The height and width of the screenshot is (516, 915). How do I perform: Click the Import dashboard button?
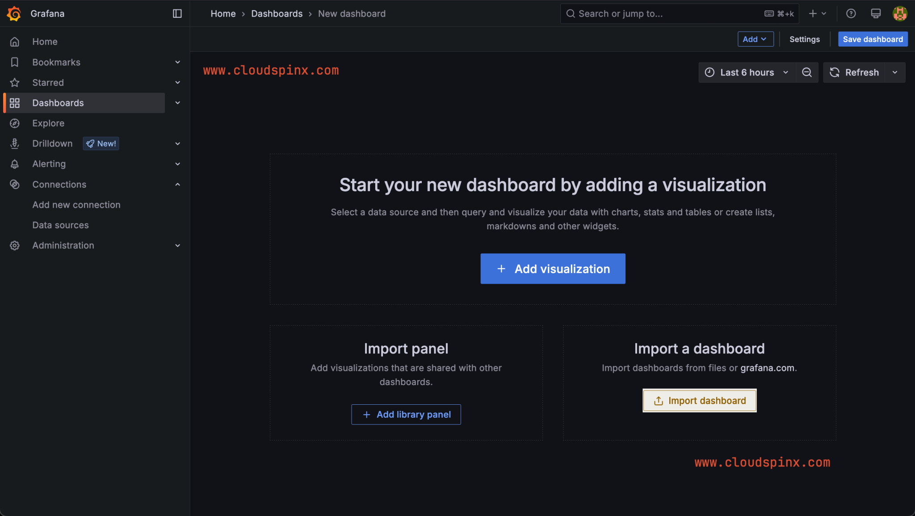click(x=699, y=400)
